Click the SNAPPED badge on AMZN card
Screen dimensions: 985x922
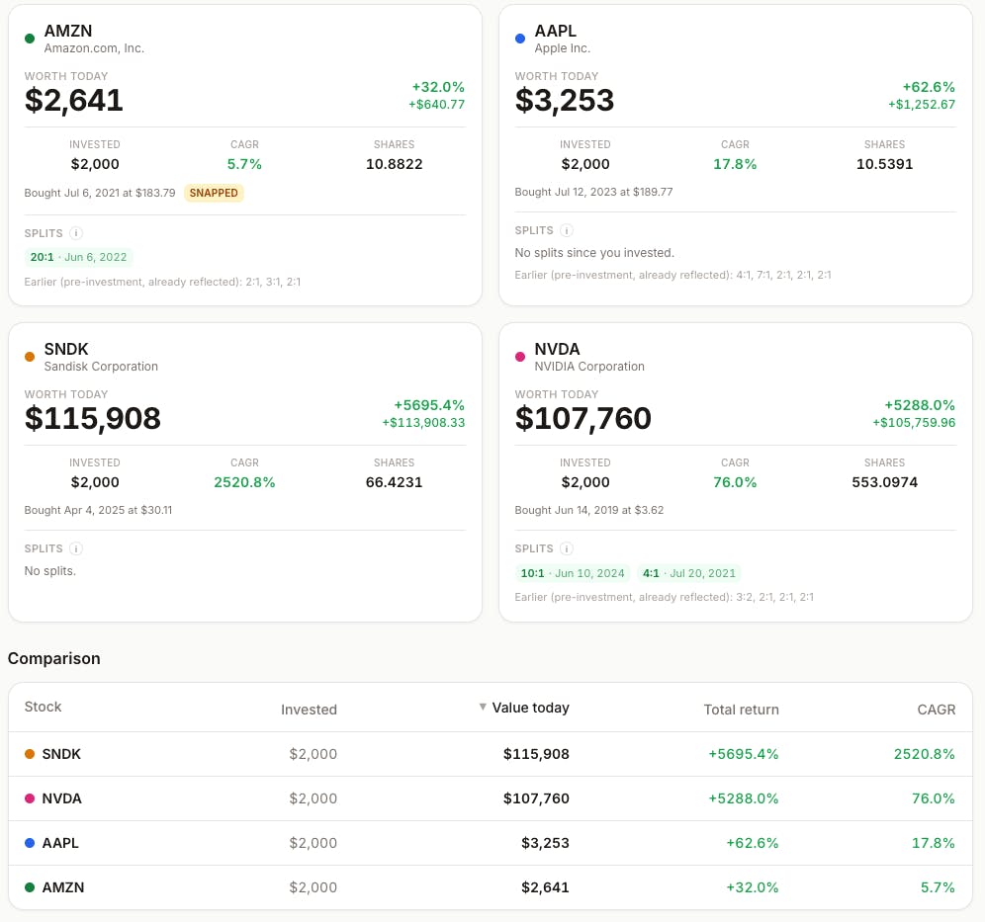pos(214,193)
